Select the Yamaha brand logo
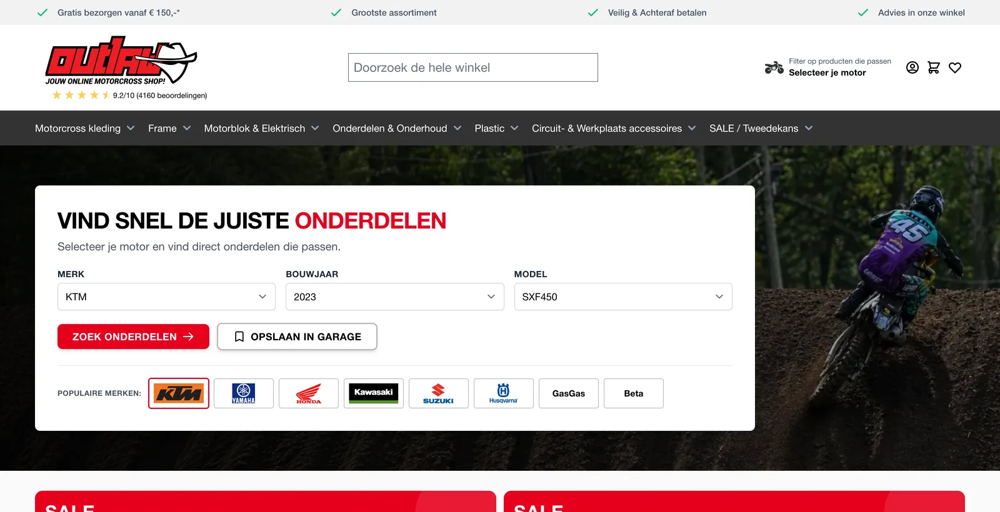The height and width of the screenshot is (512, 1000). (x=244, y=393)
